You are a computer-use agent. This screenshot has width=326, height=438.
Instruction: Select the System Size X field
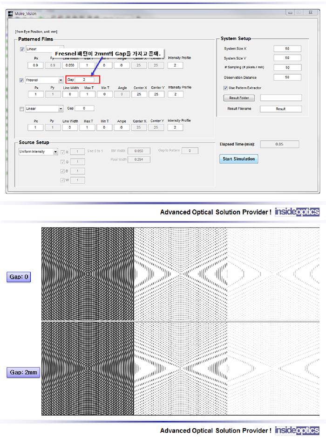[287, 49]
